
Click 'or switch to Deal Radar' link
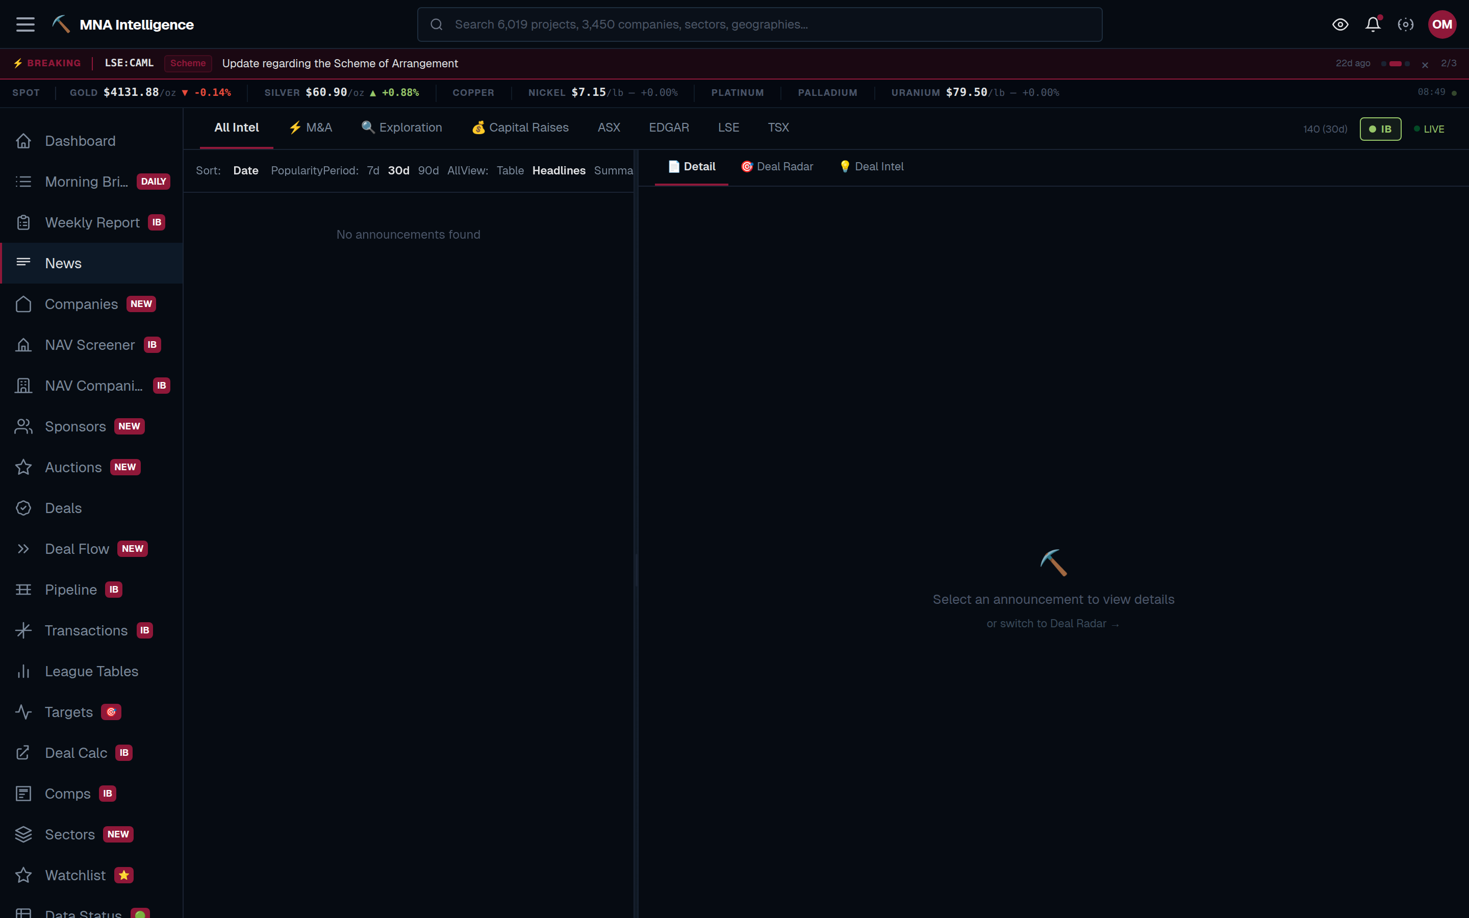pos(1053,624)
